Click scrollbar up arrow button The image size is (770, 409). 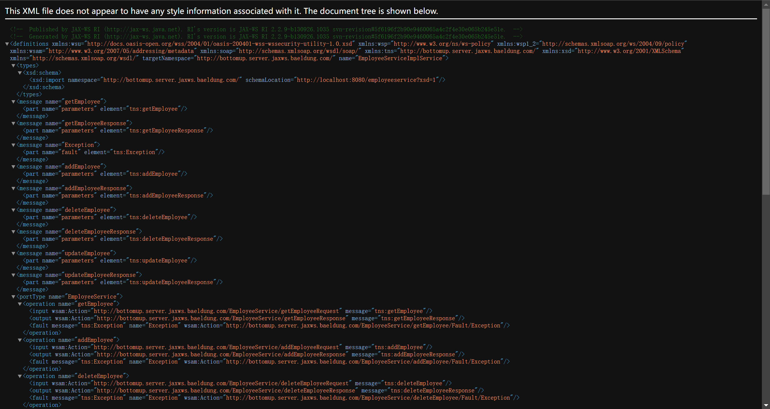coord(766,4)
